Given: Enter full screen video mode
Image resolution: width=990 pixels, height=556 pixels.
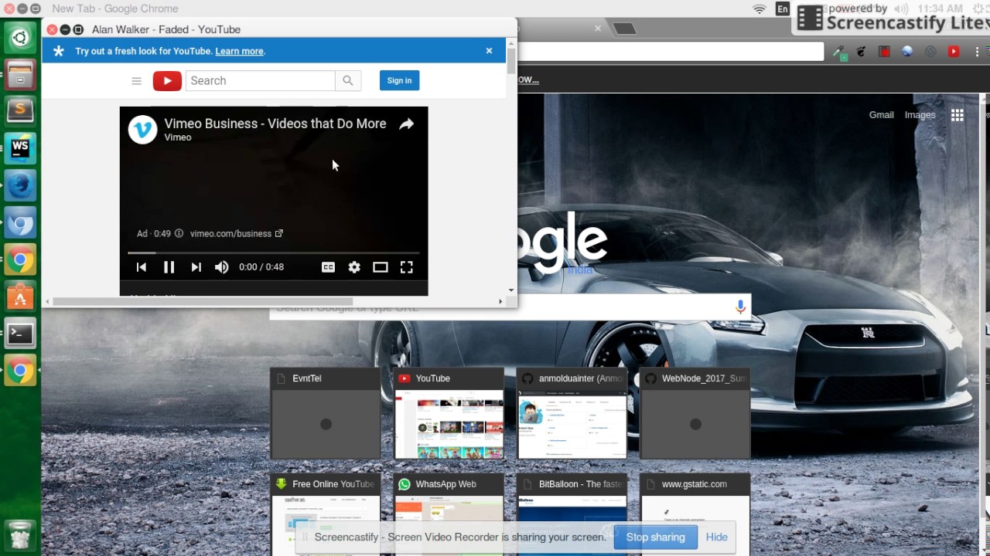Looking at the screenshot, I should (406, 267).
